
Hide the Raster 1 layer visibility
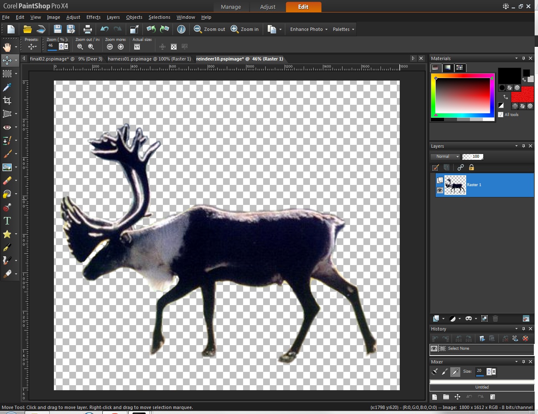pyautogui.click(x=440, y=190)
